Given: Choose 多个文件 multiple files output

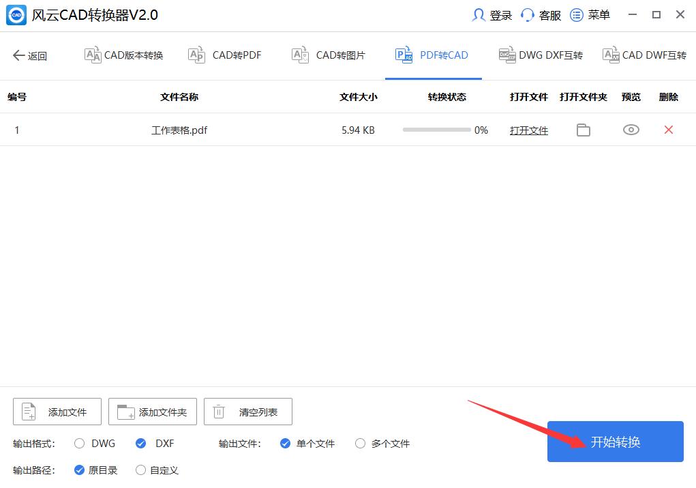Looking at the screenshot, I should (x=360, y=443).
